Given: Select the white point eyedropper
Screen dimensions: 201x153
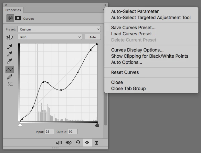Looking at the screenshot, I should tap(10, 61).
